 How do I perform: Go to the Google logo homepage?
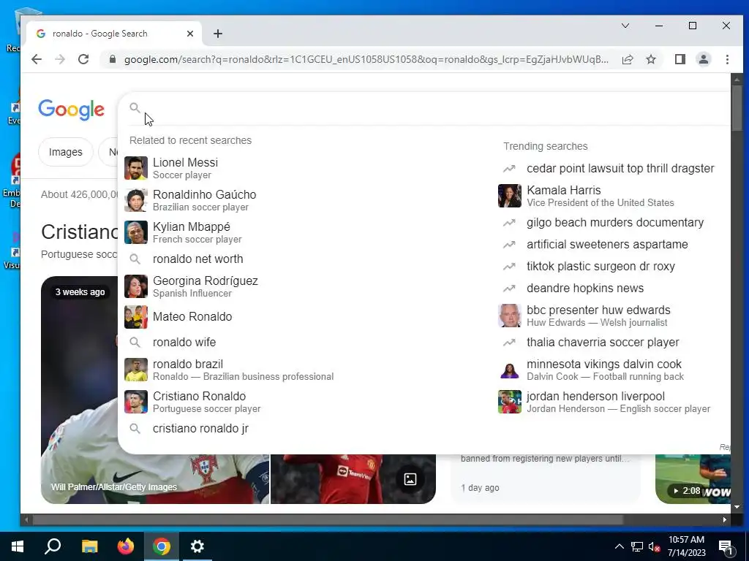pyautogui.click(x=71, y=110)
